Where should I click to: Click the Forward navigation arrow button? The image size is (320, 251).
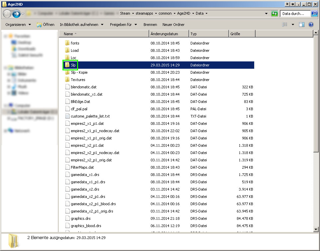(16, 14)
